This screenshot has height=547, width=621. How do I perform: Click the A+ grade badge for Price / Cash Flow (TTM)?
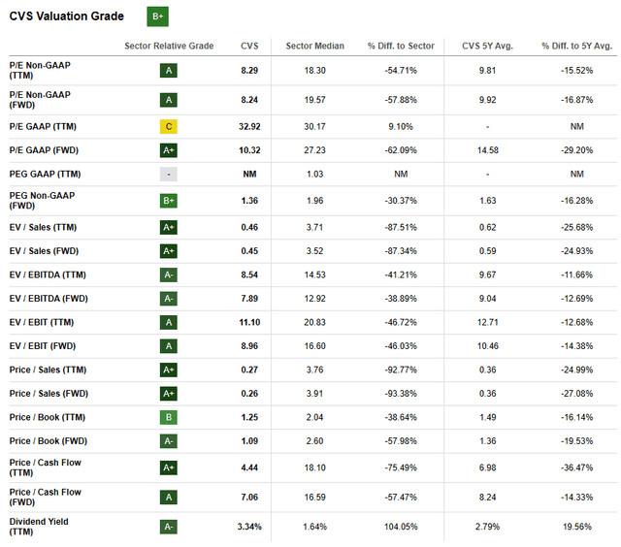click(169, 467)
